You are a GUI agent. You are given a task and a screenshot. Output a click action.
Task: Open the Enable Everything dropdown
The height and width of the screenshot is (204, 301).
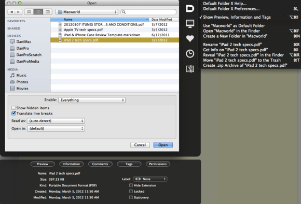[x=92, y=100]
